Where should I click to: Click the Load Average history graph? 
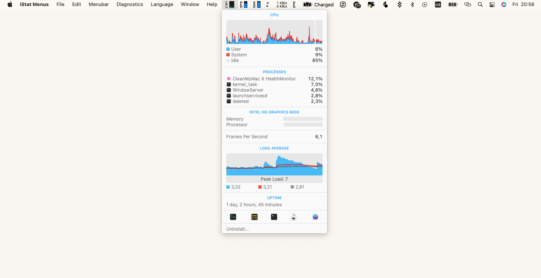pyautogui.click(x=274, y=164)
